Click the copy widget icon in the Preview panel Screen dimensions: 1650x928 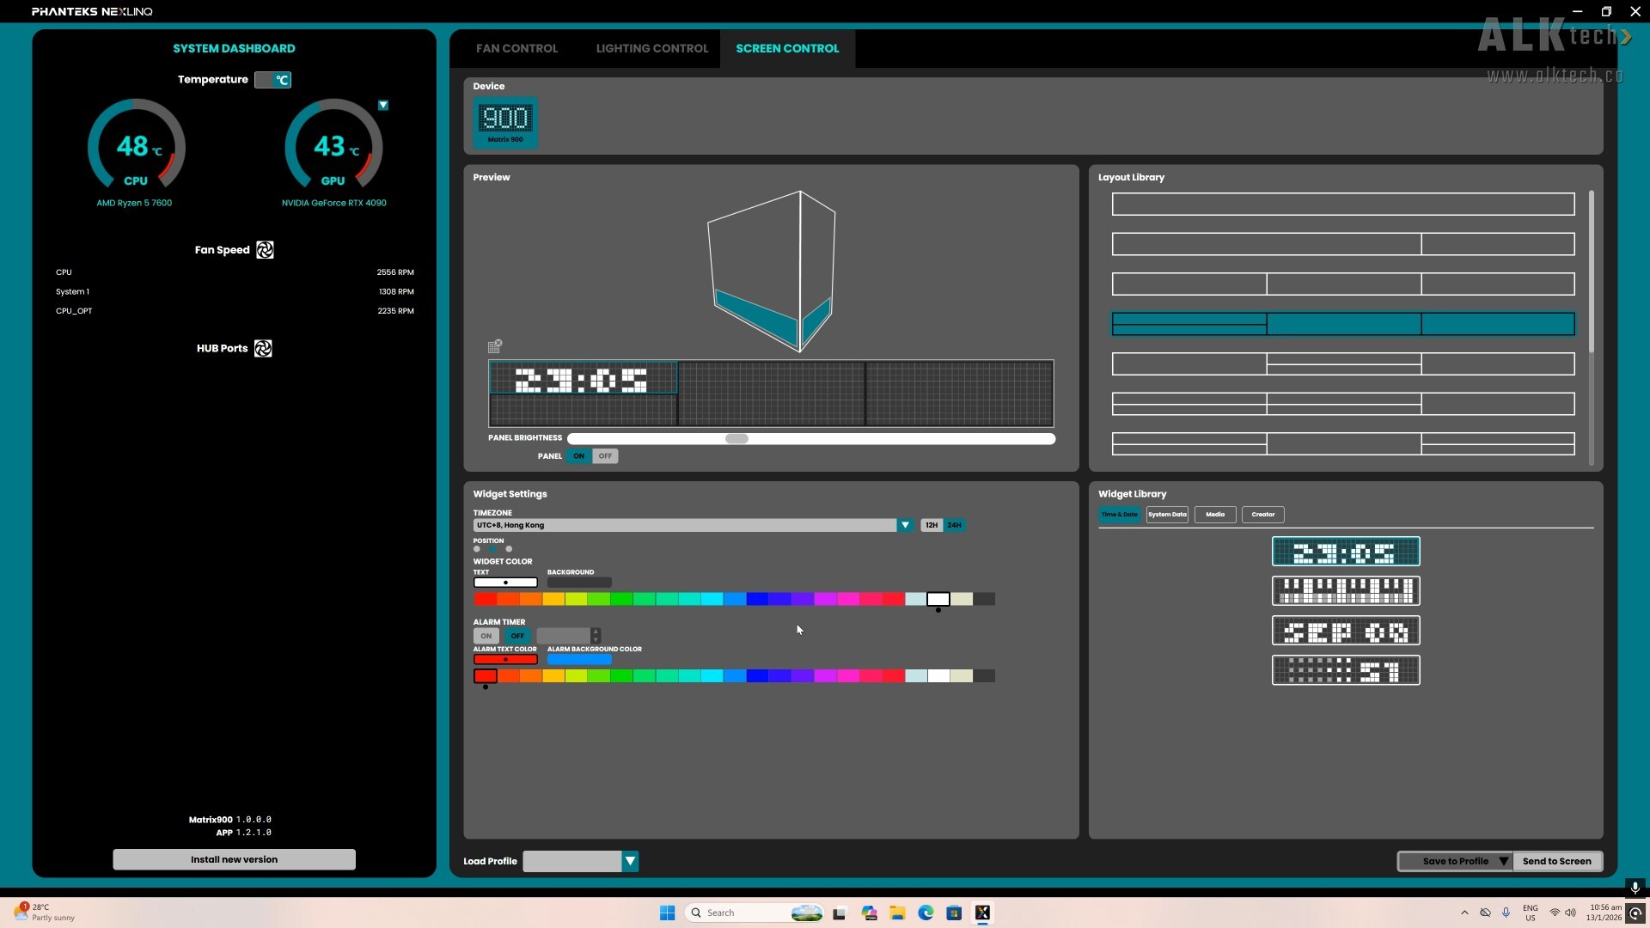coord(494,345)
